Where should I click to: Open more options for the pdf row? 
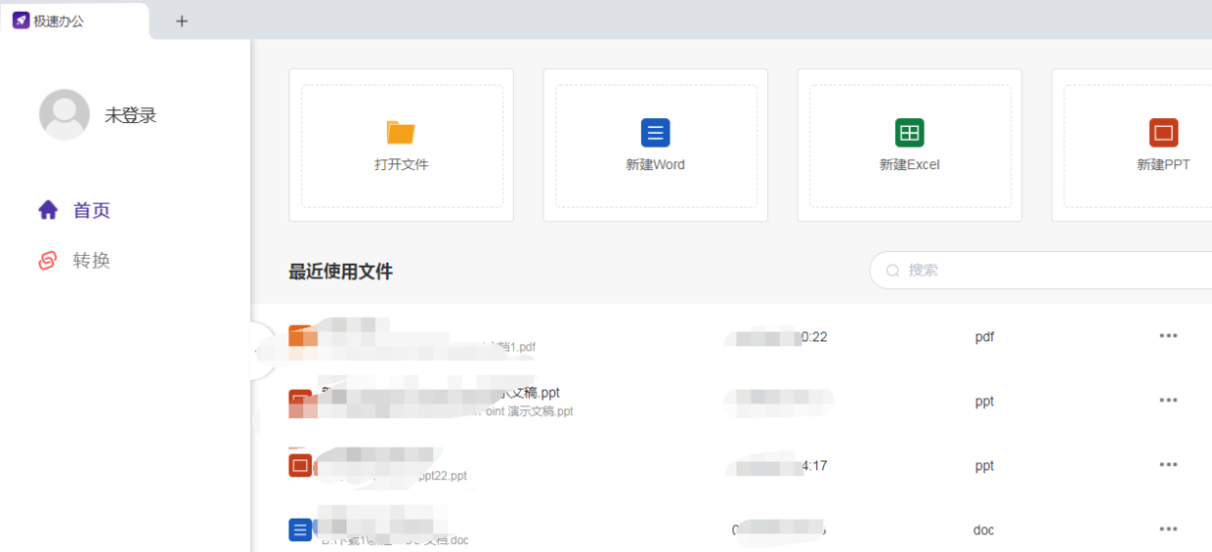click(x=1168, y=336)
